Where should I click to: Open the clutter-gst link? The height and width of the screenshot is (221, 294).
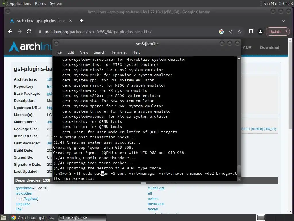pos(156,188)
